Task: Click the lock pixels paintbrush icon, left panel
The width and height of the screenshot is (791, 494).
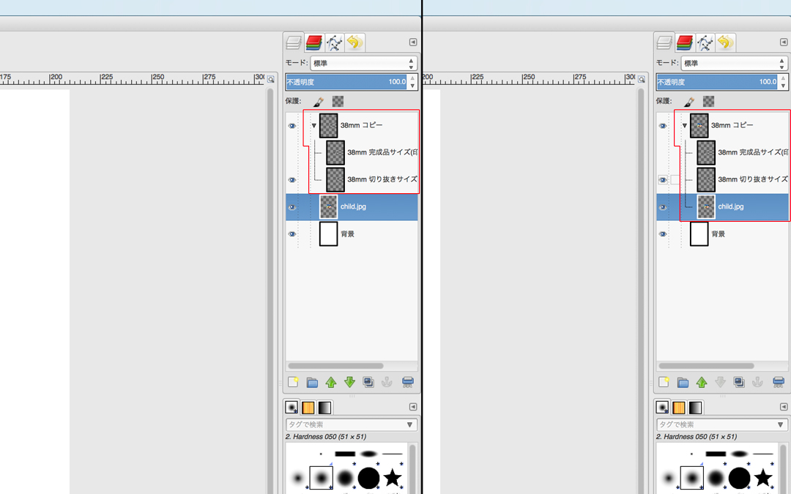Action: coord(319,102)
